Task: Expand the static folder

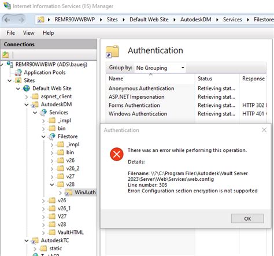Action: 35,248
